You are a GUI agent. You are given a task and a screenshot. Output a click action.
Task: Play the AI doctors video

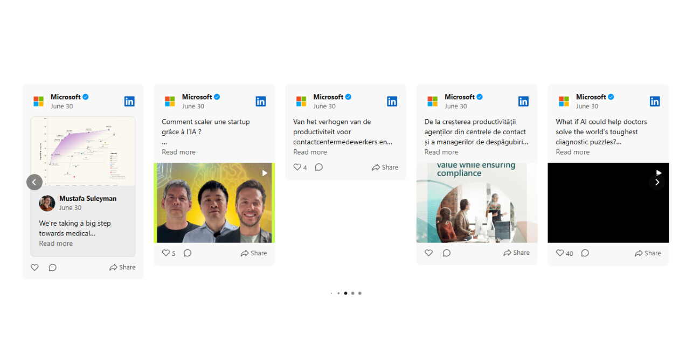(659, 173)
